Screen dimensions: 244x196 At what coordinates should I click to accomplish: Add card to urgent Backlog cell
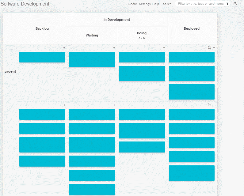pos(64,48)
